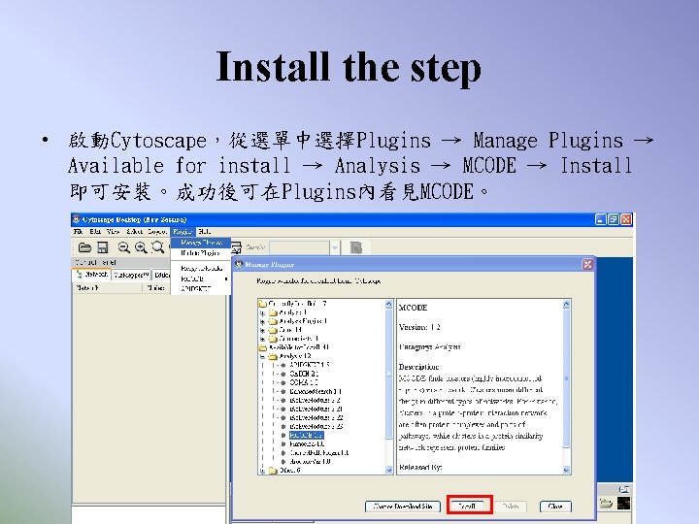Viewport: 699px width, 524px height.
Task: Open the Search dropdown arrow in toolbar
Action: [x=334, y=247]
